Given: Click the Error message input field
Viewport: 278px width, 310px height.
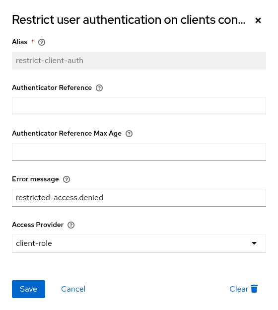Looking at the screenshot, I should point(139,198).
